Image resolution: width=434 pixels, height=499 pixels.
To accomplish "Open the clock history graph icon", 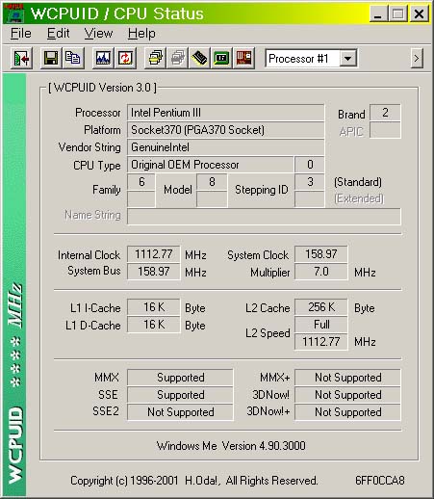I will click(103, 58).
